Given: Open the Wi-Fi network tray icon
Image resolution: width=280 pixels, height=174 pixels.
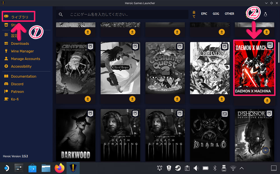Looking at the screenshot, I should [x=233, y=168].
